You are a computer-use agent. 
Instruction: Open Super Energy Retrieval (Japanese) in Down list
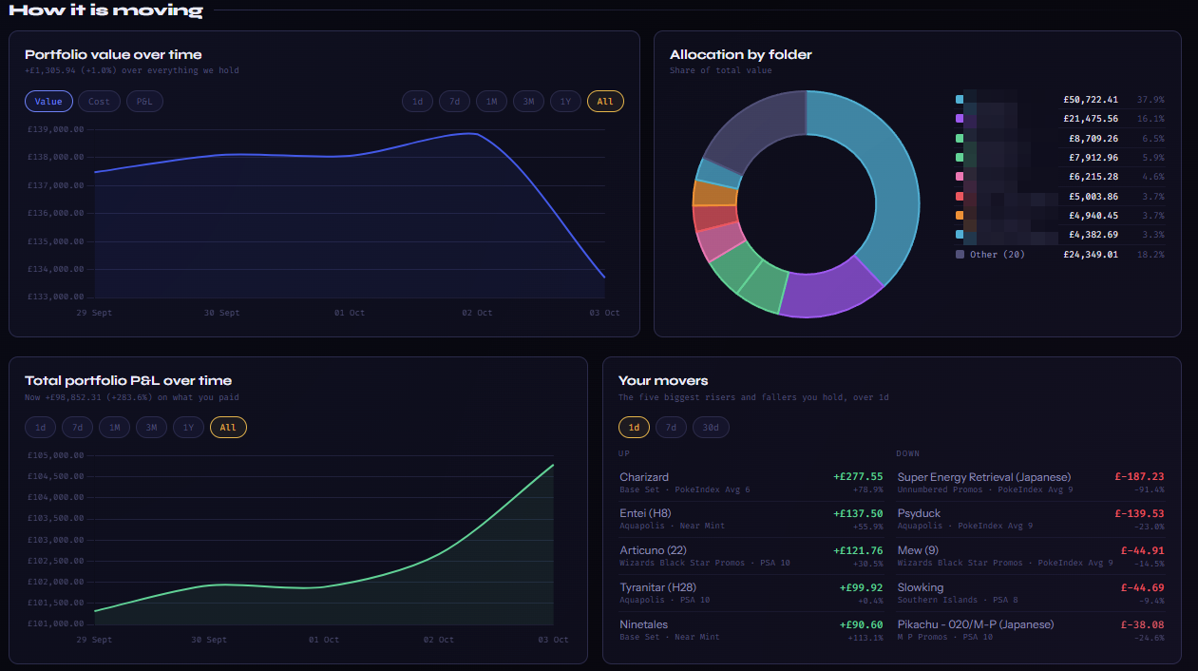pyautogui.click(x=1031, y=483)
